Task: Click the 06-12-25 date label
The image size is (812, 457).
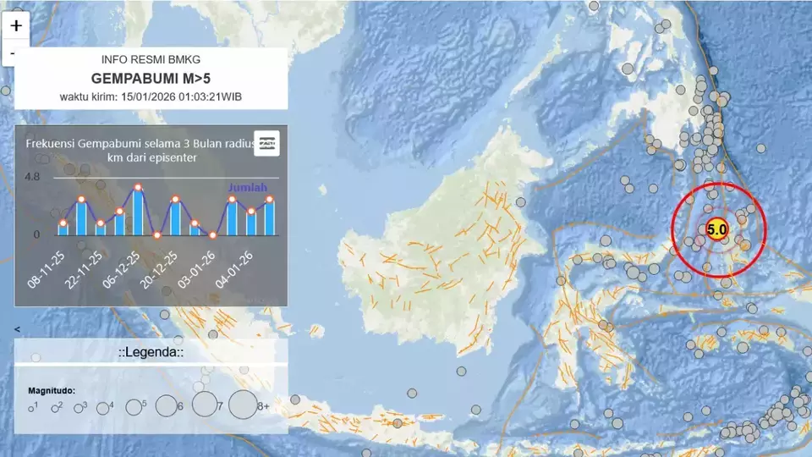Action: 122,269
